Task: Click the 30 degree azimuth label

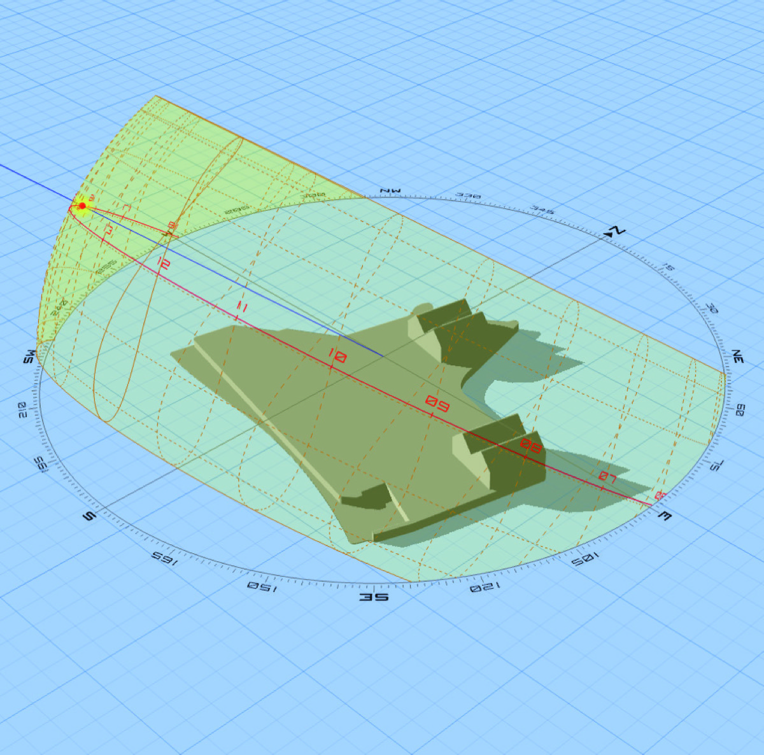Action: 711,309
